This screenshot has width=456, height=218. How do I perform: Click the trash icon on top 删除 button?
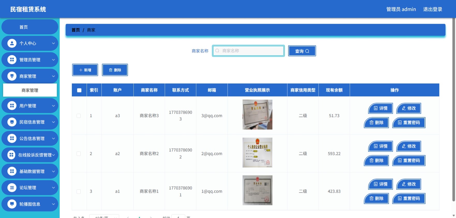point(111,70)
